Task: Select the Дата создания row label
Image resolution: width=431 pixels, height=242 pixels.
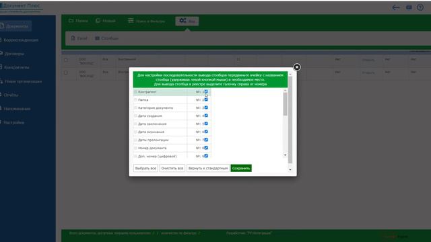Action: [150, 116]
